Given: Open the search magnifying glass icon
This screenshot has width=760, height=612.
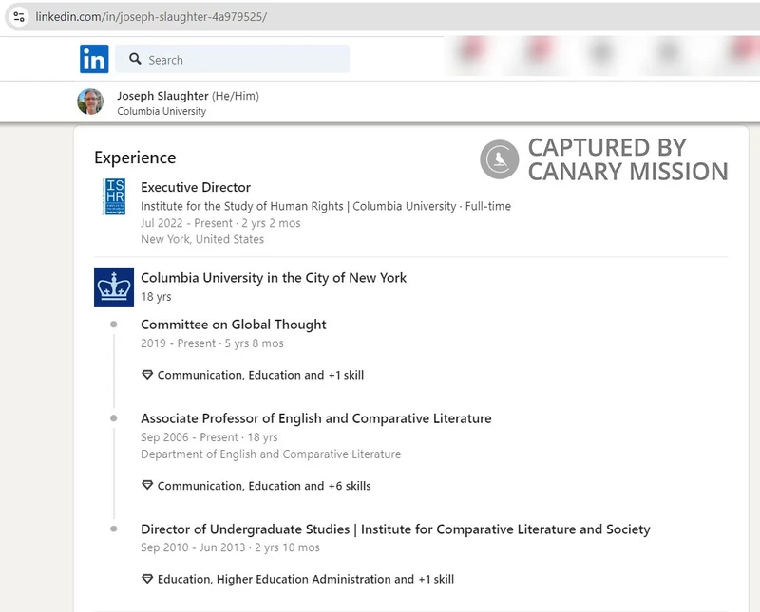Looking at the screenshot, I should point(136,59).
